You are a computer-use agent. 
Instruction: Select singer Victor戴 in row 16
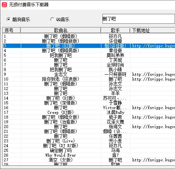pos(114,108)
